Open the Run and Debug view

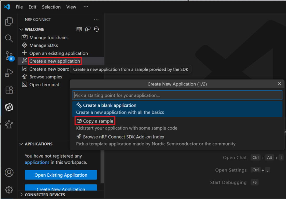[9, 73]
